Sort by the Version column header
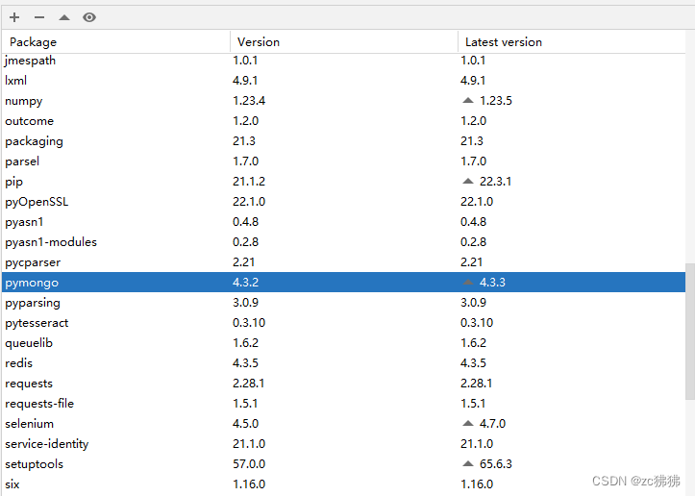 [x=344, y=42]
